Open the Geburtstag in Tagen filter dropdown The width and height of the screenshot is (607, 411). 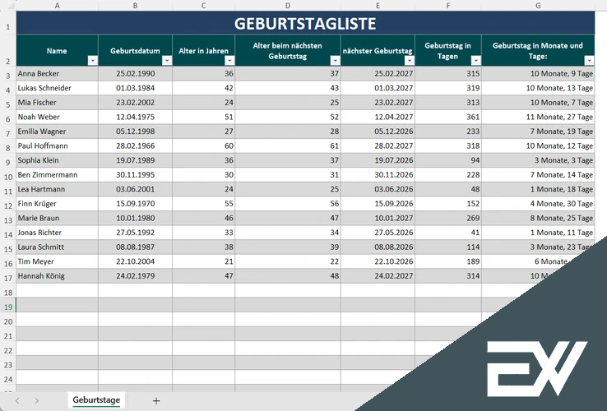point(476,60)
